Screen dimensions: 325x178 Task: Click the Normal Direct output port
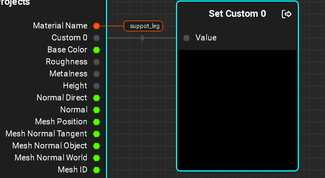click(x=96, y=98)
